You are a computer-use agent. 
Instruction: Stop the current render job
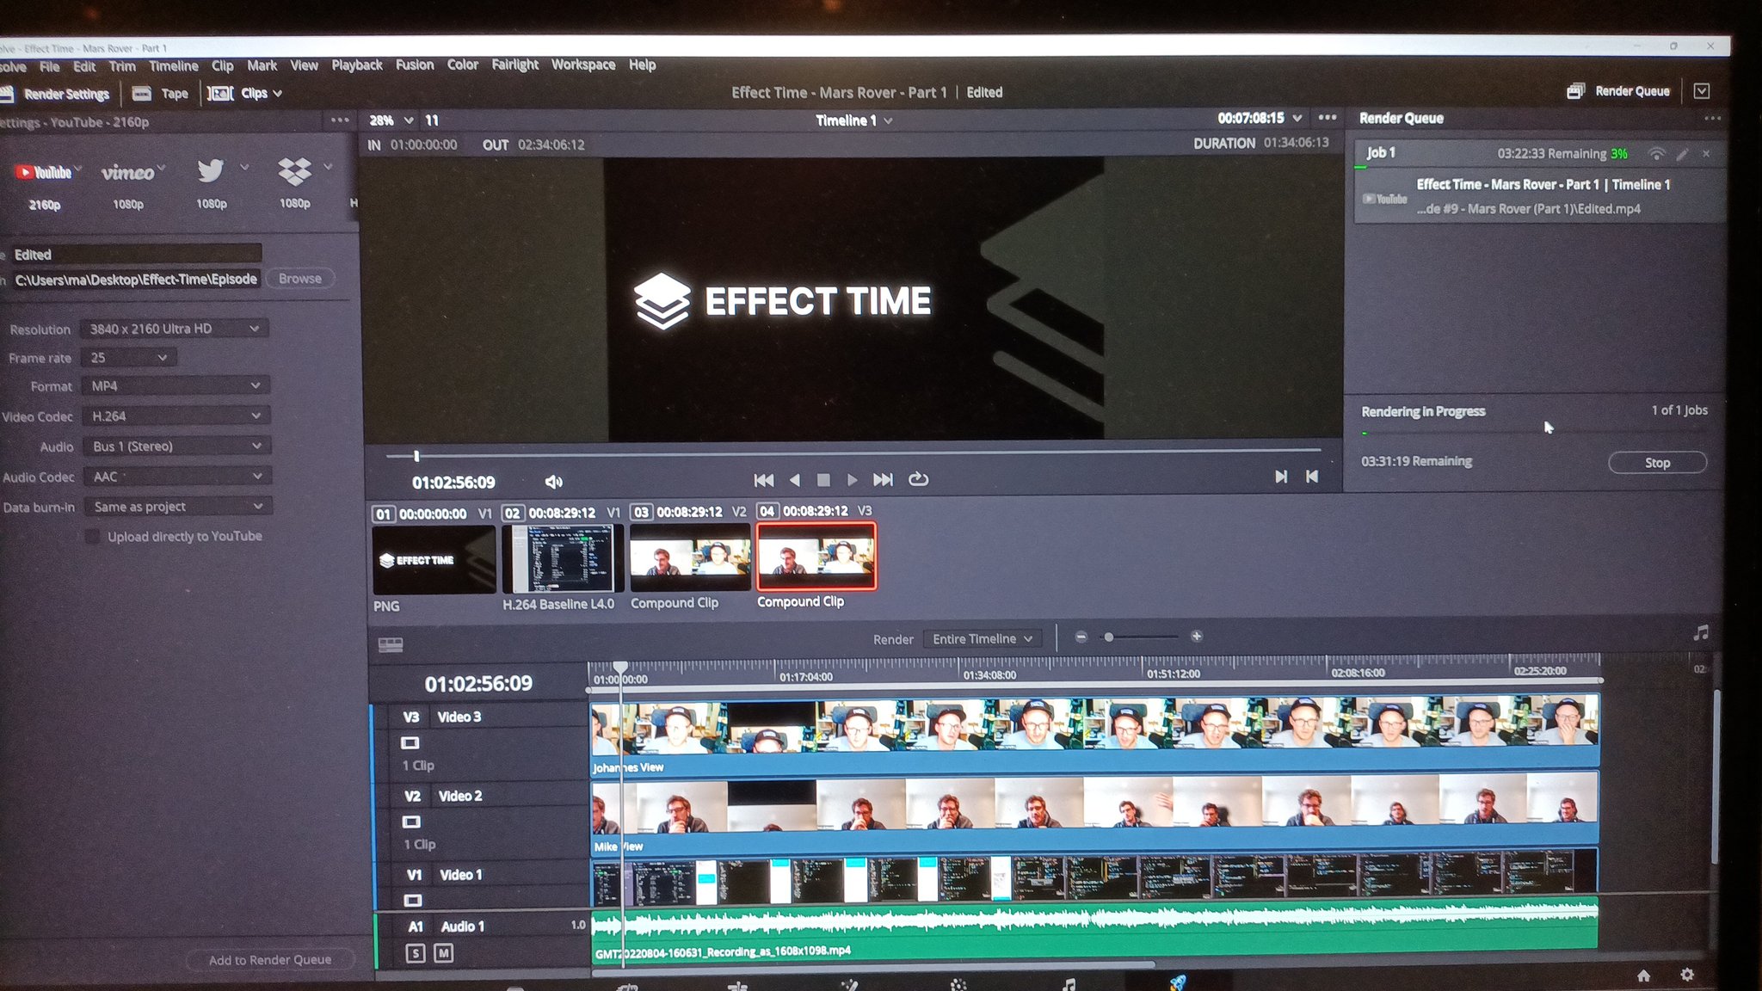pyautogui.click(x=1656, y=462)
